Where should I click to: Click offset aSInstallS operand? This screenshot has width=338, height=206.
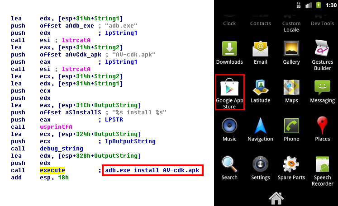pyautogui.click(x=71, y=112)
